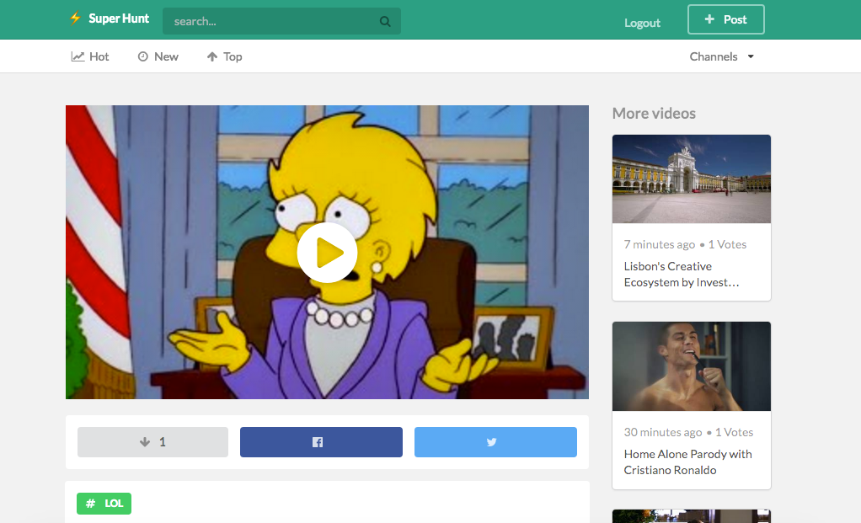Open the Cristiano Ronaldo video thumbnail
This screenshot has width=861, height=523.
point(692,366)
